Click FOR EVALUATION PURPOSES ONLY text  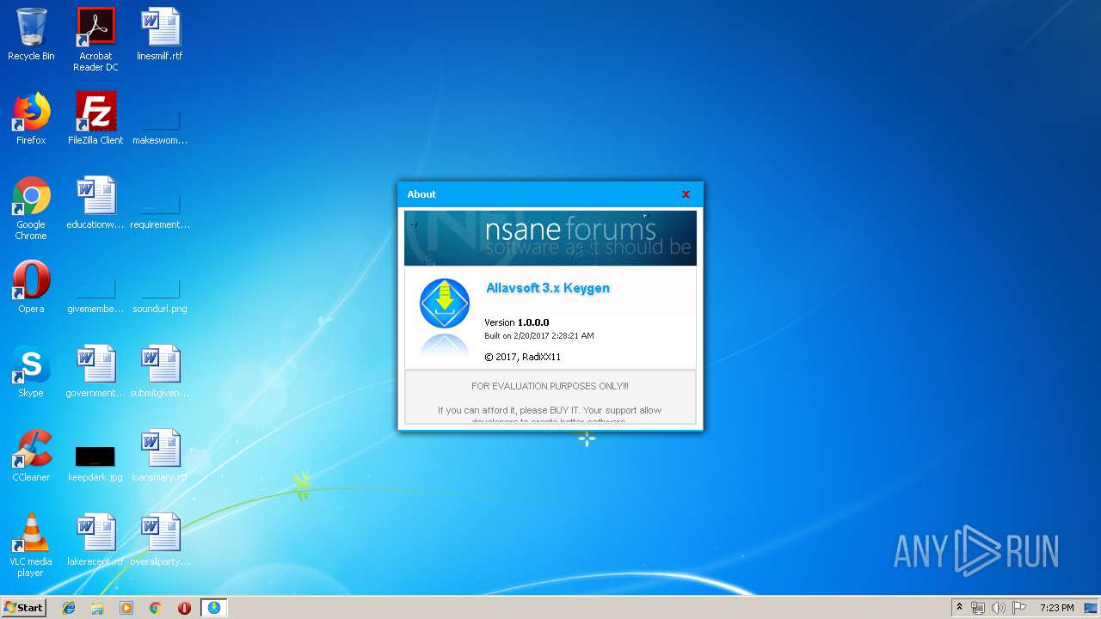[550, 386]
